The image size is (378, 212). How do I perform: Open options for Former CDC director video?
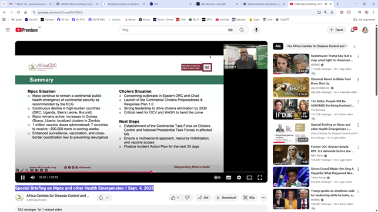[358, 147]
